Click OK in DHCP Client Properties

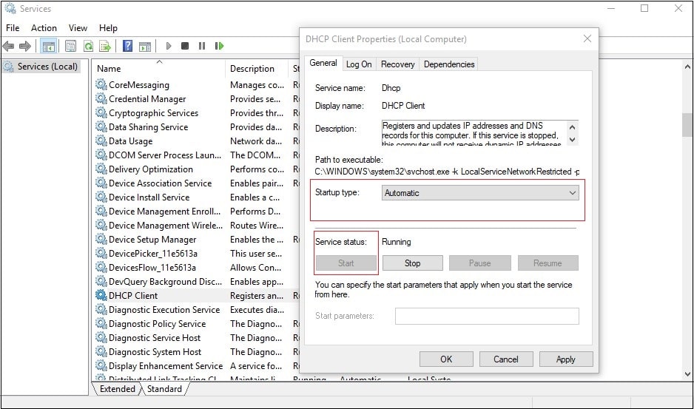click(446, 359)
